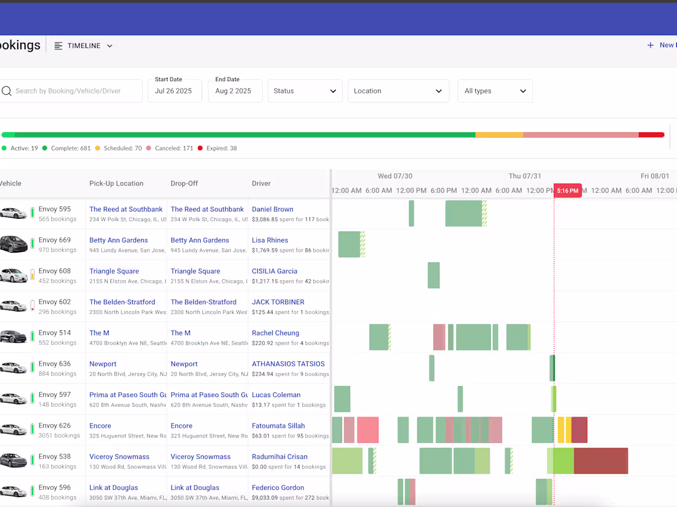Click Envoy 538 dark red booking block
677x507 pixels.
(x=601, y=461)
